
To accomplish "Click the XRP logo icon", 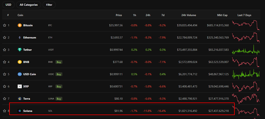I will click(20, 87).
